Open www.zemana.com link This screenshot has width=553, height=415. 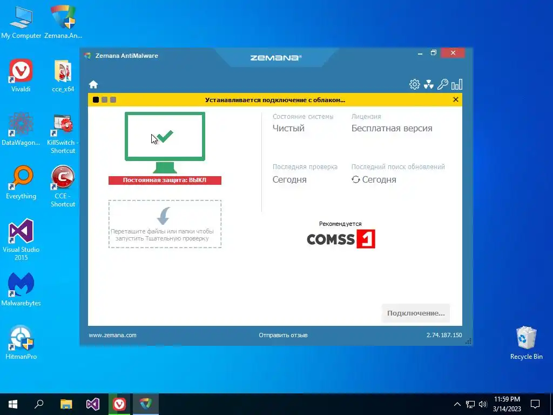coord(112,335)
